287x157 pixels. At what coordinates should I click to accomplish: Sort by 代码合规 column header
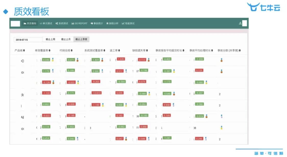66,50
